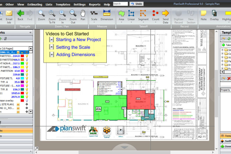Open the Starting a New Project video link
This screenshot has width=231, height=154.
tap(78, 40)
